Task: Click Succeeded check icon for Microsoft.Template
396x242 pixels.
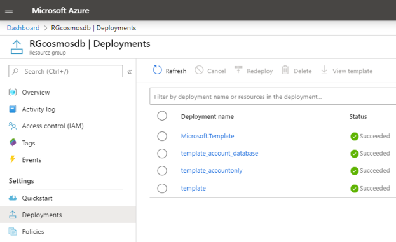Action: click(x=354, y=137)
